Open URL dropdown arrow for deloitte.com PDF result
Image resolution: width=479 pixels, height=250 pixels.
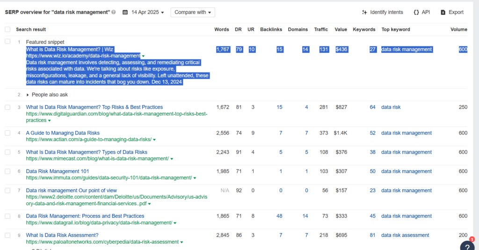point(149,204)
